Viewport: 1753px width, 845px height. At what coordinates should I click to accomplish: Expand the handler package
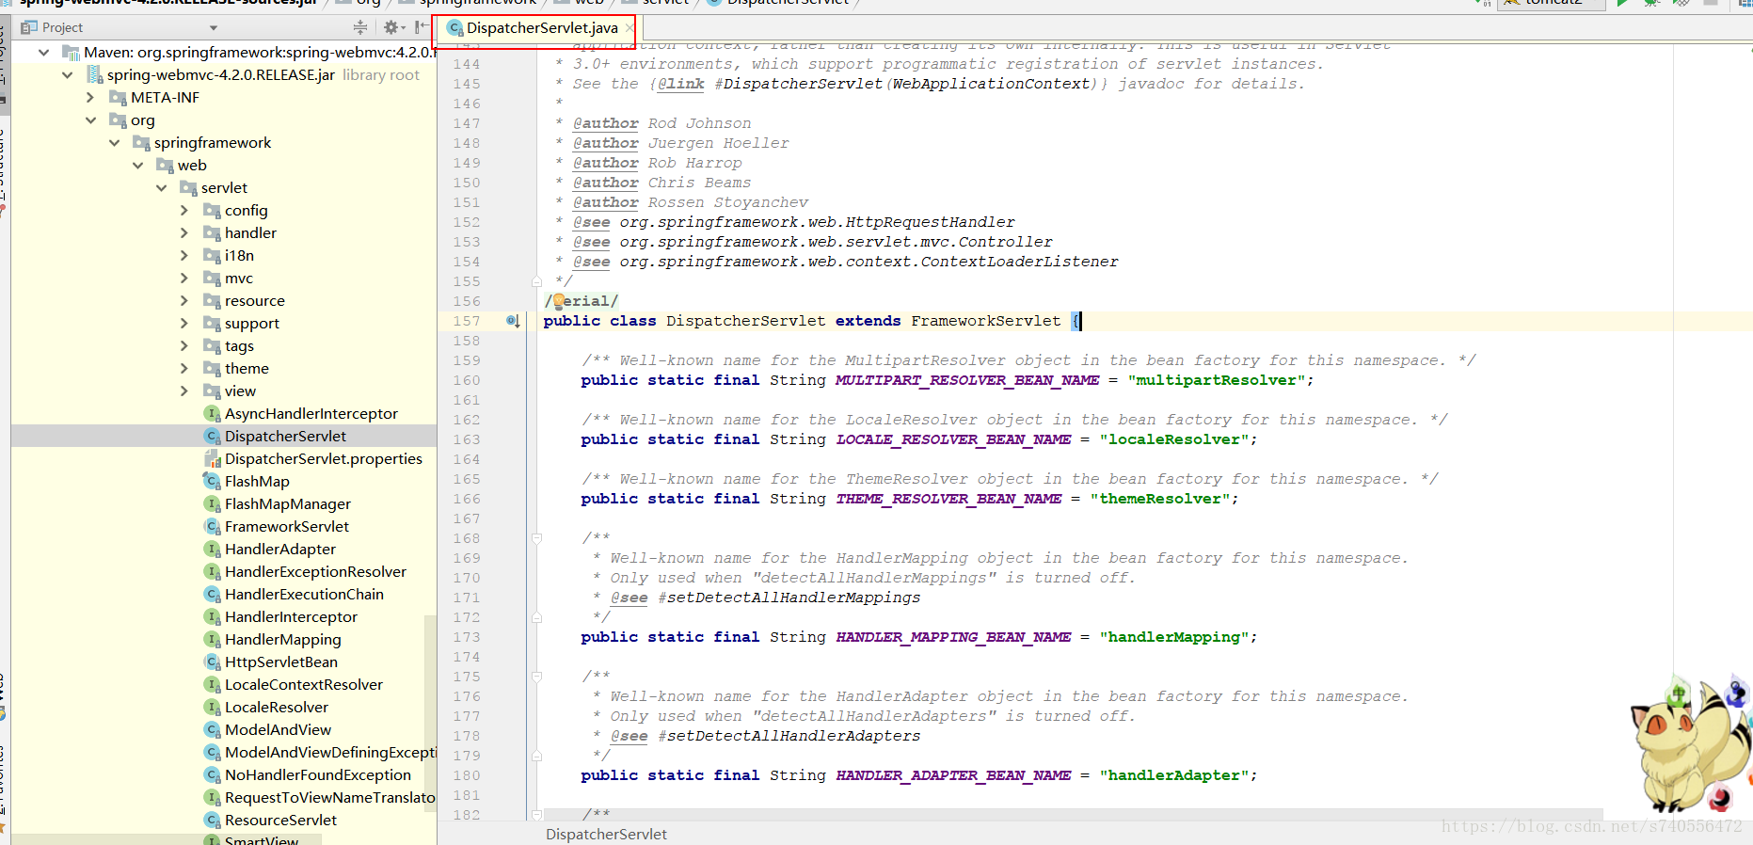click(184, 233)
